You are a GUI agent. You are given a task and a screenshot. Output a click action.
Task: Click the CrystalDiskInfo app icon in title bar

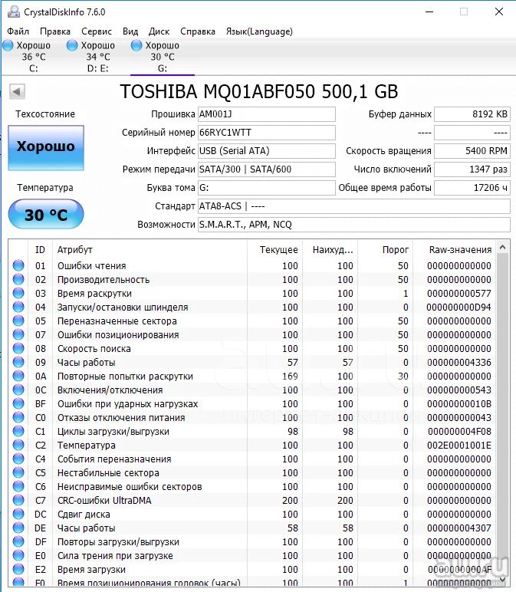(14, 12)
